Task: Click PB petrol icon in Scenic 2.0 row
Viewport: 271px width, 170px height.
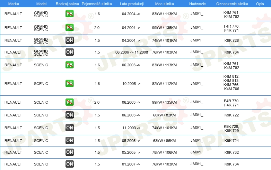Action: (69, 102)
